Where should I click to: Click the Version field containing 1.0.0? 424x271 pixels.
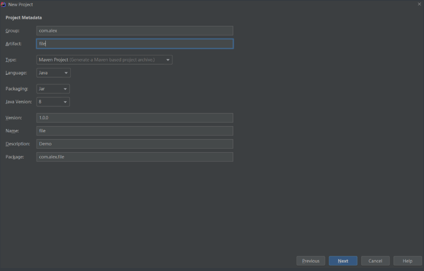pos(135,118)
